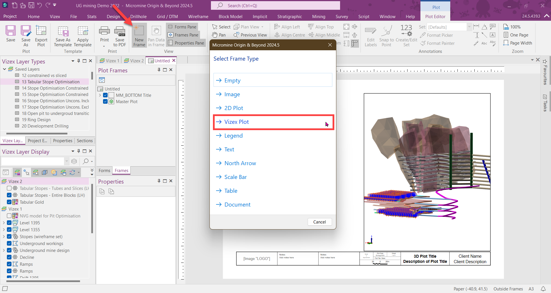Expand the Plan View dropdown

point(263,27)
